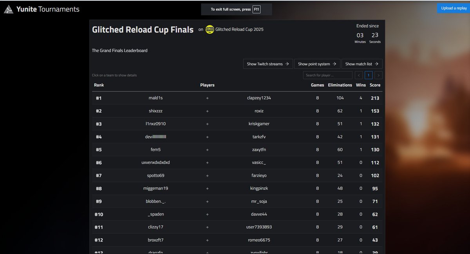Image resolution: width=470 pixels, height=254 pixels.
Task: Click player name user7393893
Action: point(259,227)
